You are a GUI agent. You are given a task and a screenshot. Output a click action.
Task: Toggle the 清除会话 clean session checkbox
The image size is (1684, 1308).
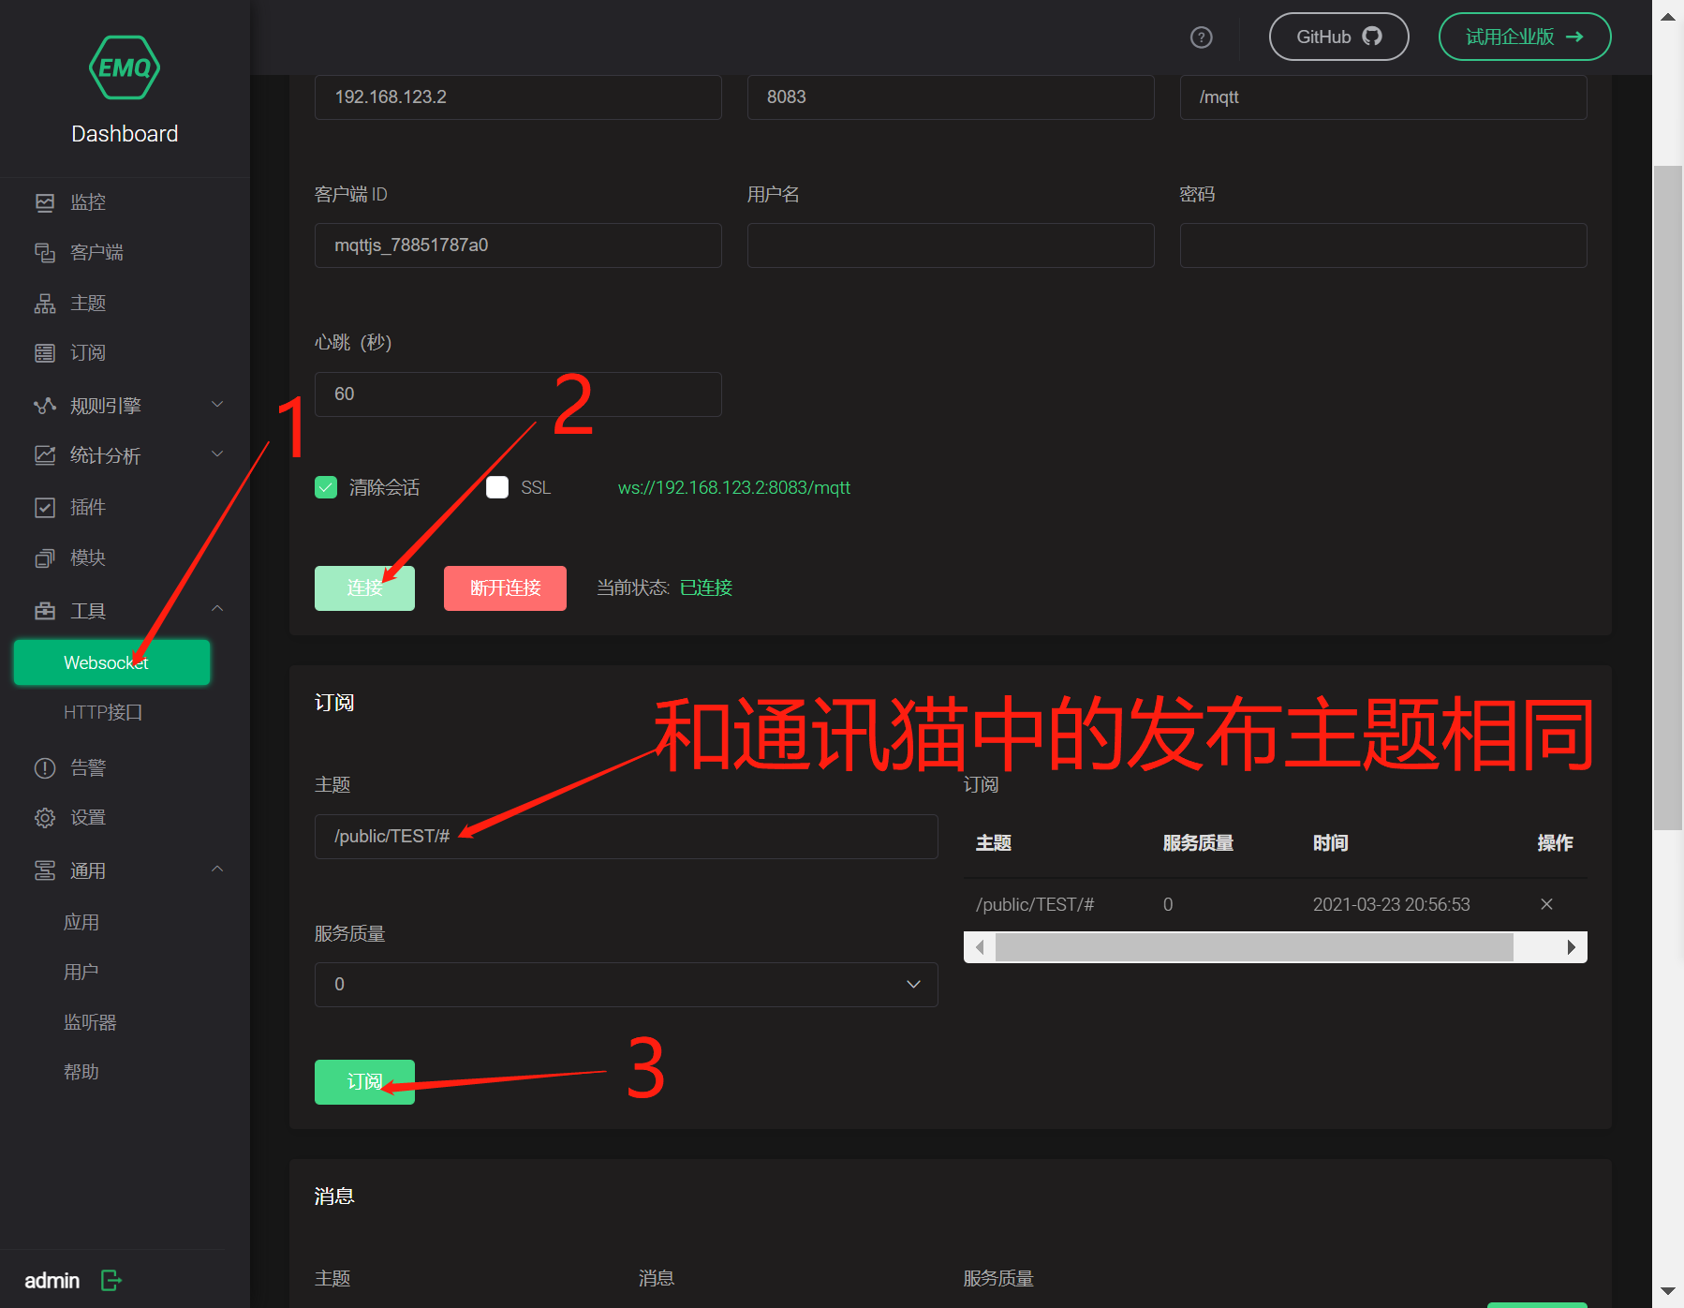(326, 487)
